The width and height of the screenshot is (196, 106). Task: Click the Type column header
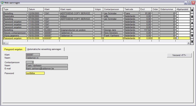pos(15,9)
